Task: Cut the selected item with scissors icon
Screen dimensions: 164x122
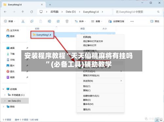Action: pyautogui.click(x=23, y=21)
